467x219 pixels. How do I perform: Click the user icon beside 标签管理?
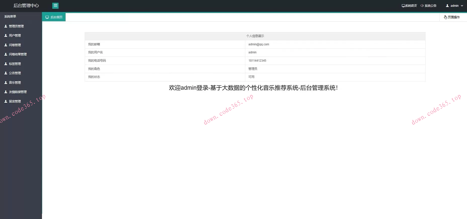(6, 64)
